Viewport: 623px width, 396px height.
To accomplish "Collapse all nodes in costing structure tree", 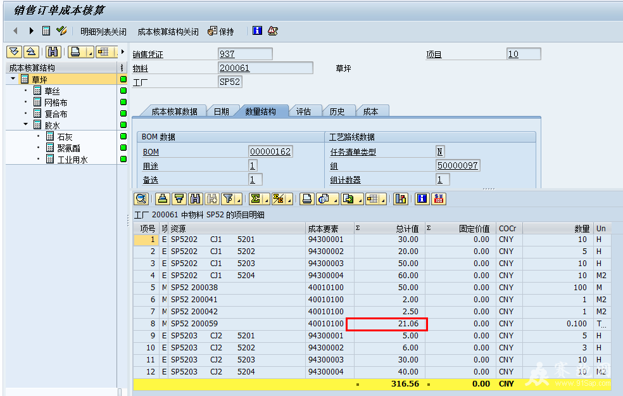I will 31,52.
